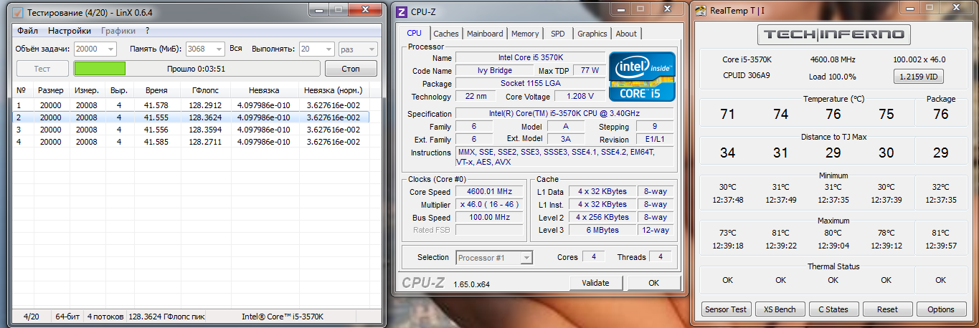Screen dimensions: 979x328
Task: Click the C States button in RealTemp
Action: 833,309
